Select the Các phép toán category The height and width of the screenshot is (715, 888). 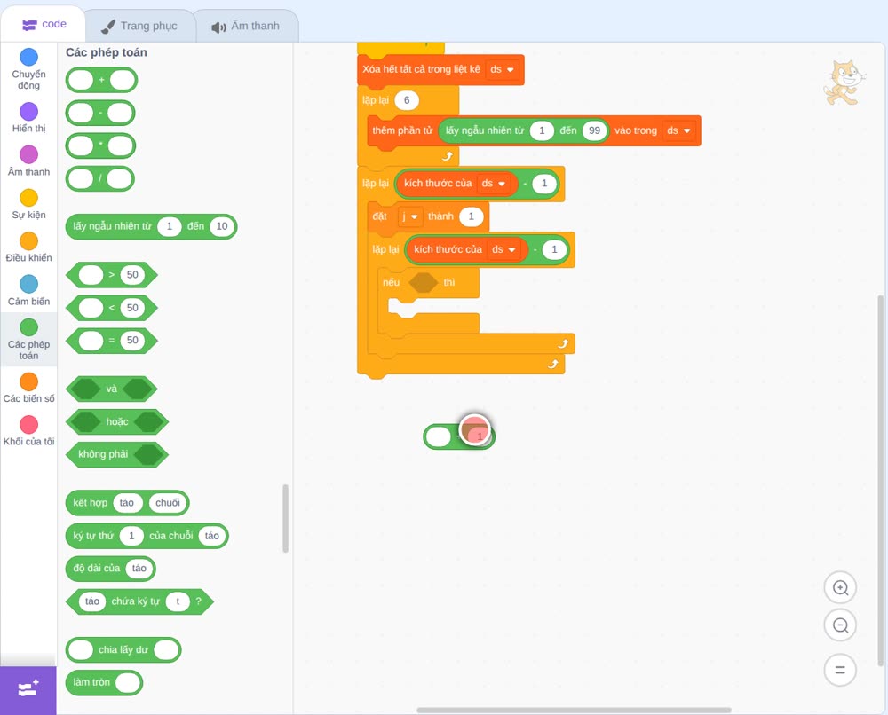(x=28, y=339)
